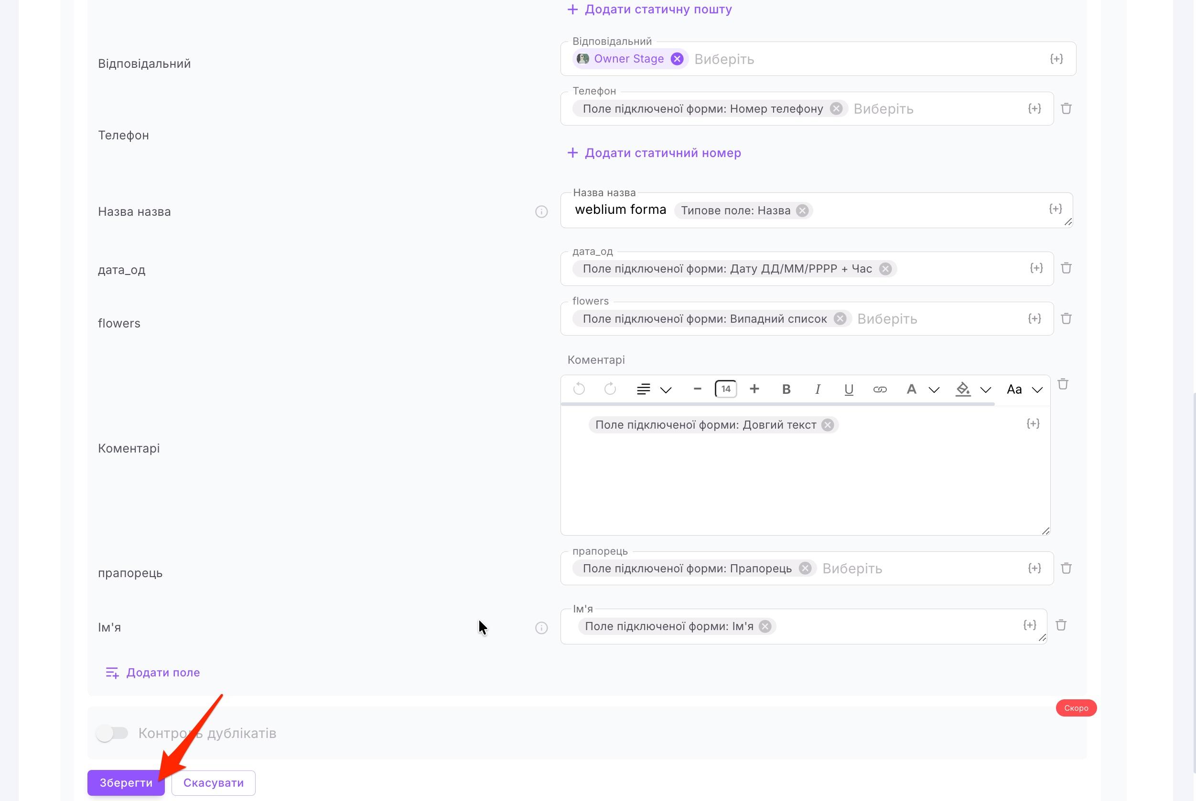This screenshot has height=801, width=1196.
Task: Show info tooltip for Ім'я
Action: [541, 628]
